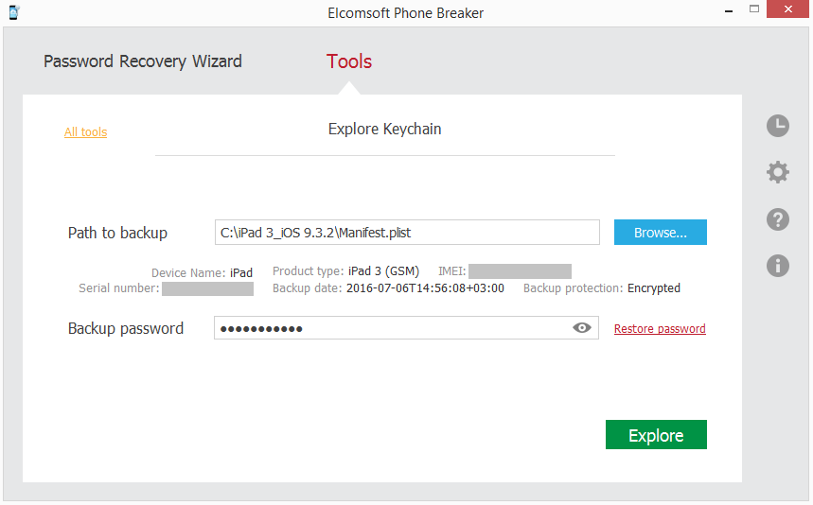This screenshot has width=813, height=505.
Task: Click the help question mark icon
Action: click(777, 219)
